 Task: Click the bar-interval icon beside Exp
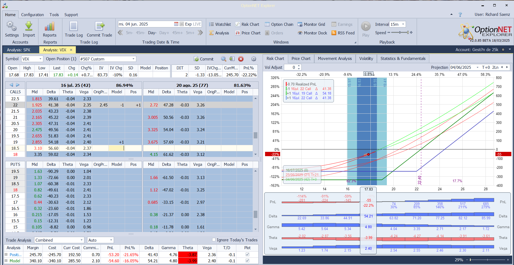(182, 24)
